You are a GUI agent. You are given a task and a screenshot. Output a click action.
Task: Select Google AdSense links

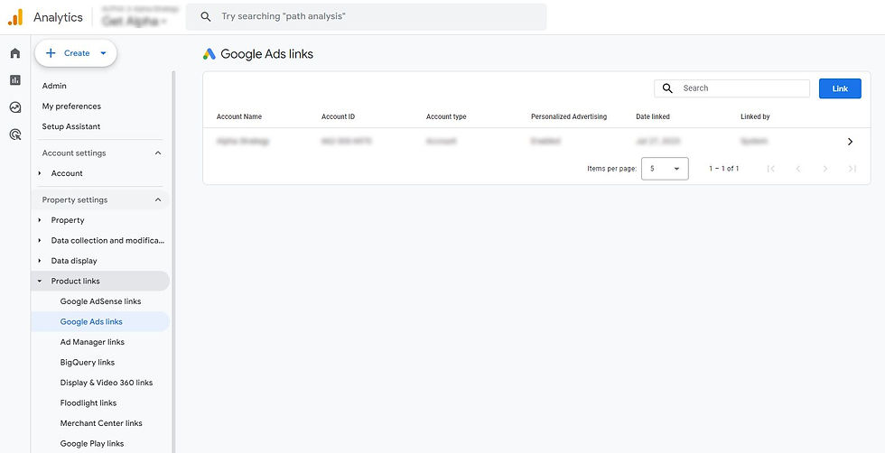point(100,301)
